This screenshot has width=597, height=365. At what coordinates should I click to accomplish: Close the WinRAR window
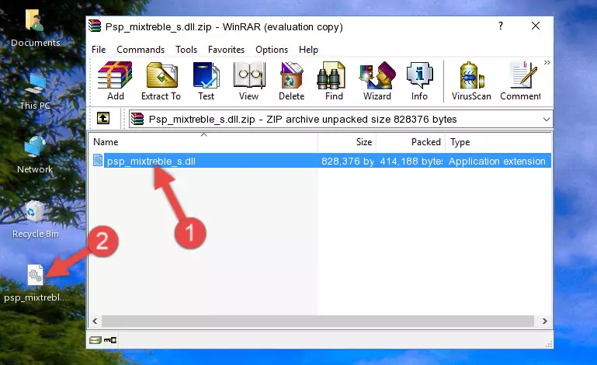coord(536,26)
